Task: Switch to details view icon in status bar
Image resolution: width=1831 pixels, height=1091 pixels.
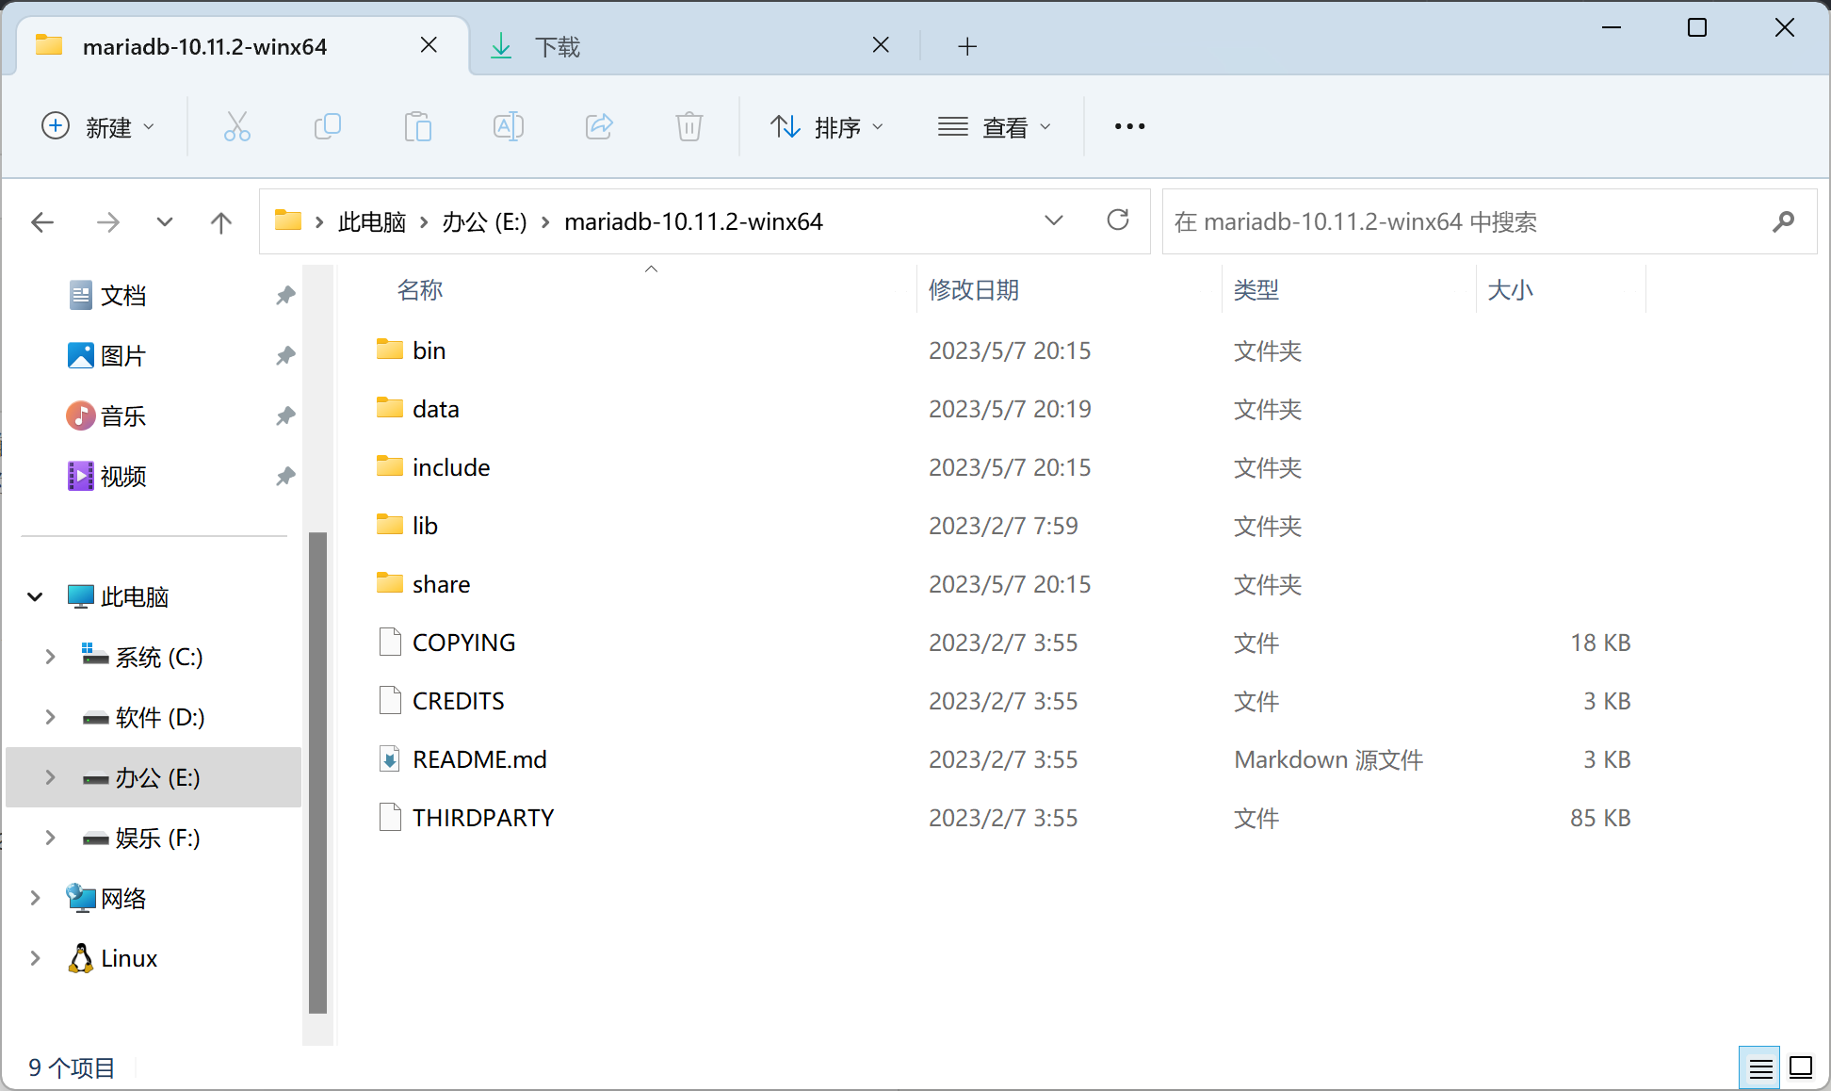Action: pyautogui.click(x=1760, y=1068)
